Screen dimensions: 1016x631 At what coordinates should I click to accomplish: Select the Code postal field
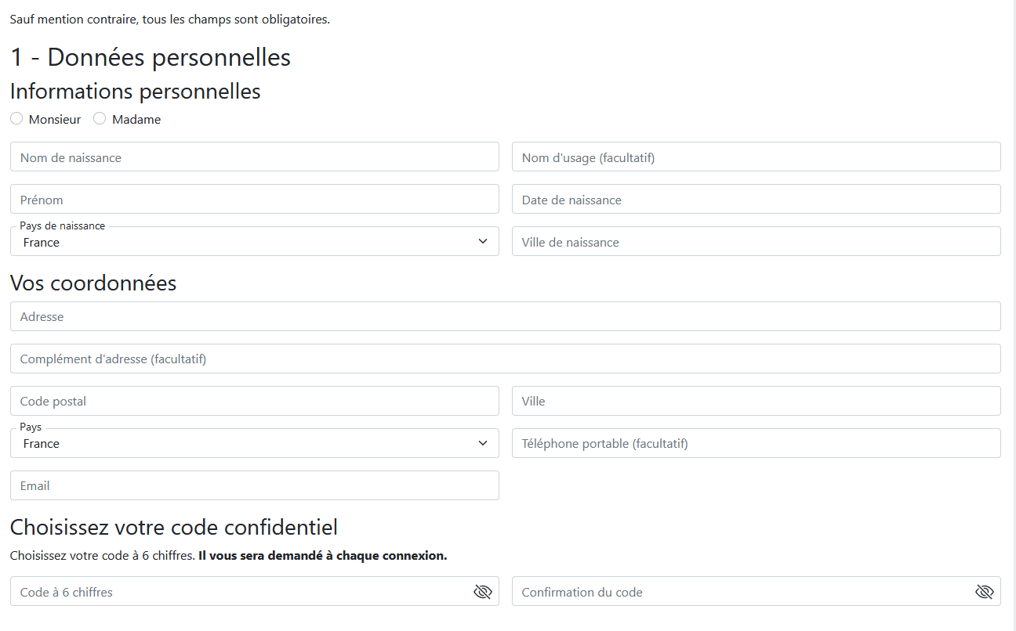point(255,401)
